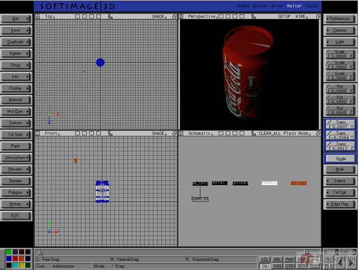Maximize the Perspective viewport with its resize icon

click(x=318, y=16)
